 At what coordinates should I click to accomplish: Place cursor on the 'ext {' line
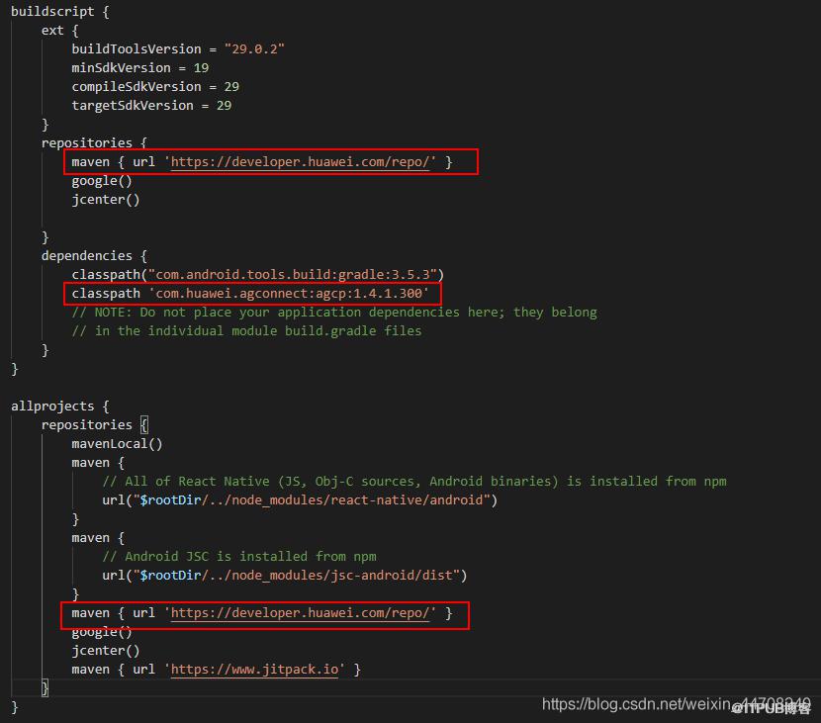coord(59,31)
